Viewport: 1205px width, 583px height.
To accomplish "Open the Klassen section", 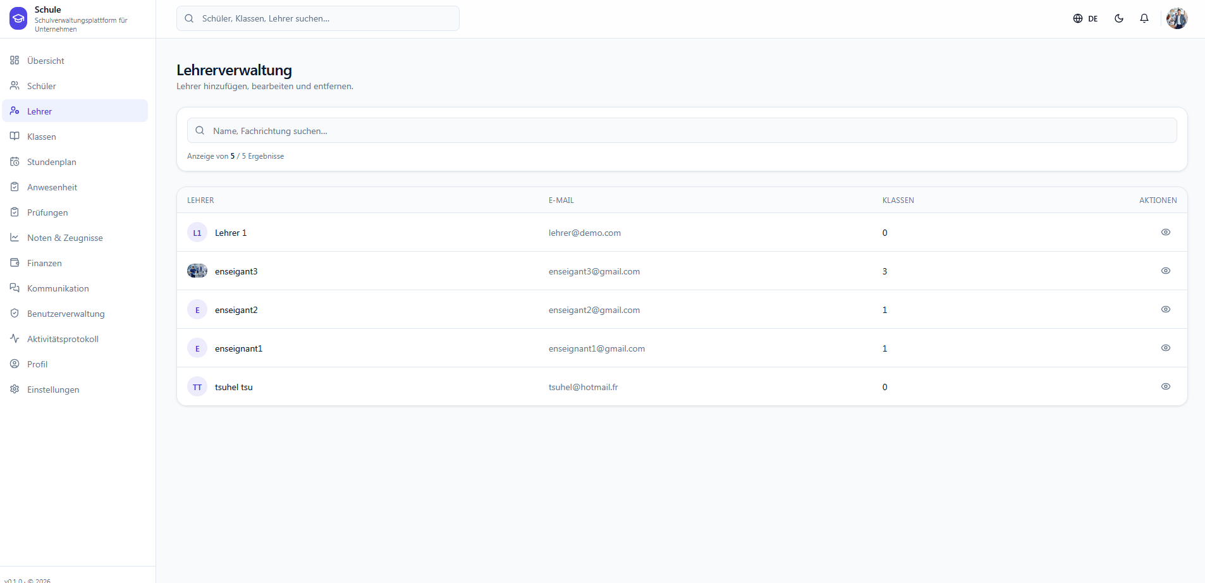I will (x=75, y=136).
